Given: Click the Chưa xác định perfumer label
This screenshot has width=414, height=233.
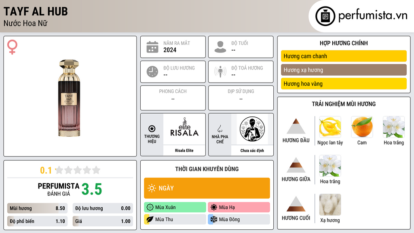Looking at the screenshot, I should coord(252,150).
